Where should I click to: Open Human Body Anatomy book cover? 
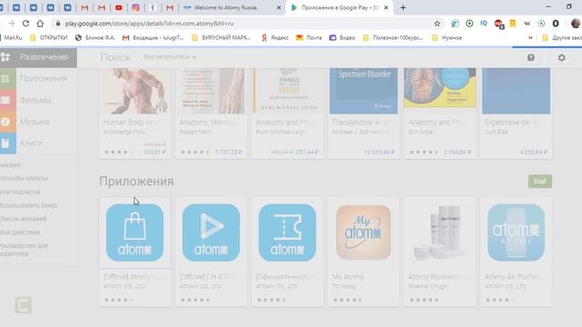pyautogui.click(x=135, y=91)
